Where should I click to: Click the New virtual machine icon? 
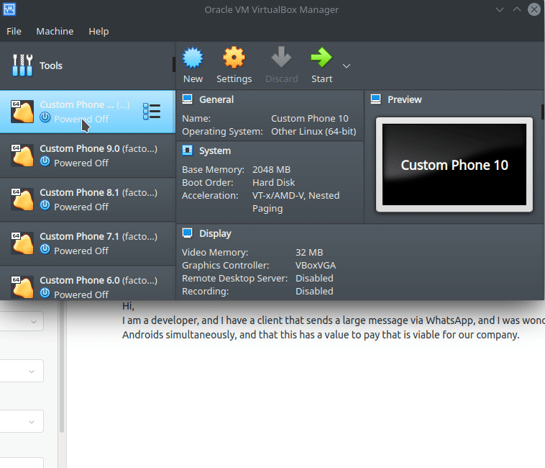point(193,58)
